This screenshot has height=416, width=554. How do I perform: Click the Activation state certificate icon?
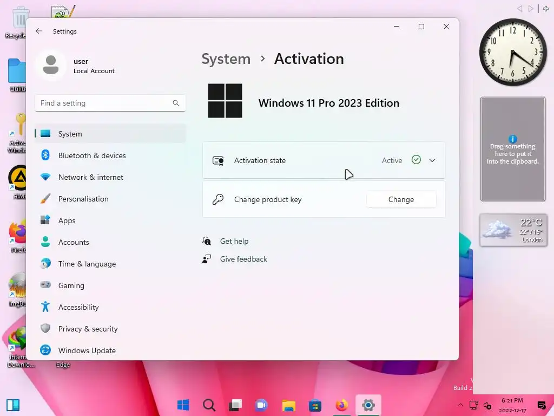coord(218,160)
